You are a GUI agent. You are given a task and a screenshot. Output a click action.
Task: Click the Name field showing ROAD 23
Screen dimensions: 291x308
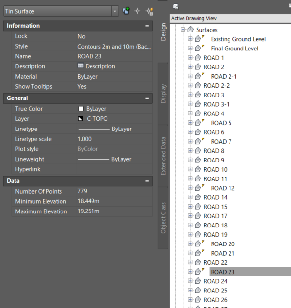115,56
